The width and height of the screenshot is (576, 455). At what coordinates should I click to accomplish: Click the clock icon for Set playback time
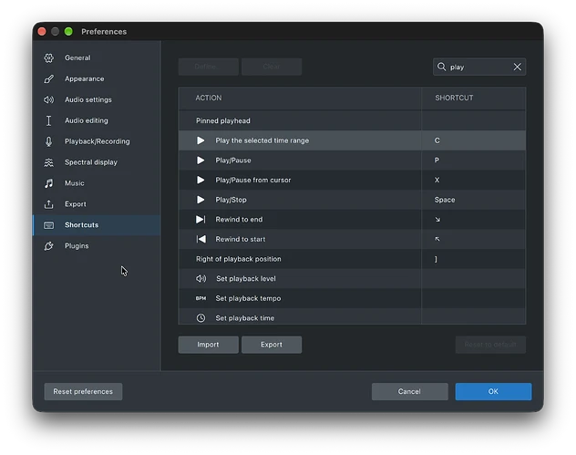click(x=201, y=318)
